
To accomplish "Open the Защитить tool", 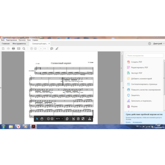I will point(133,95).
